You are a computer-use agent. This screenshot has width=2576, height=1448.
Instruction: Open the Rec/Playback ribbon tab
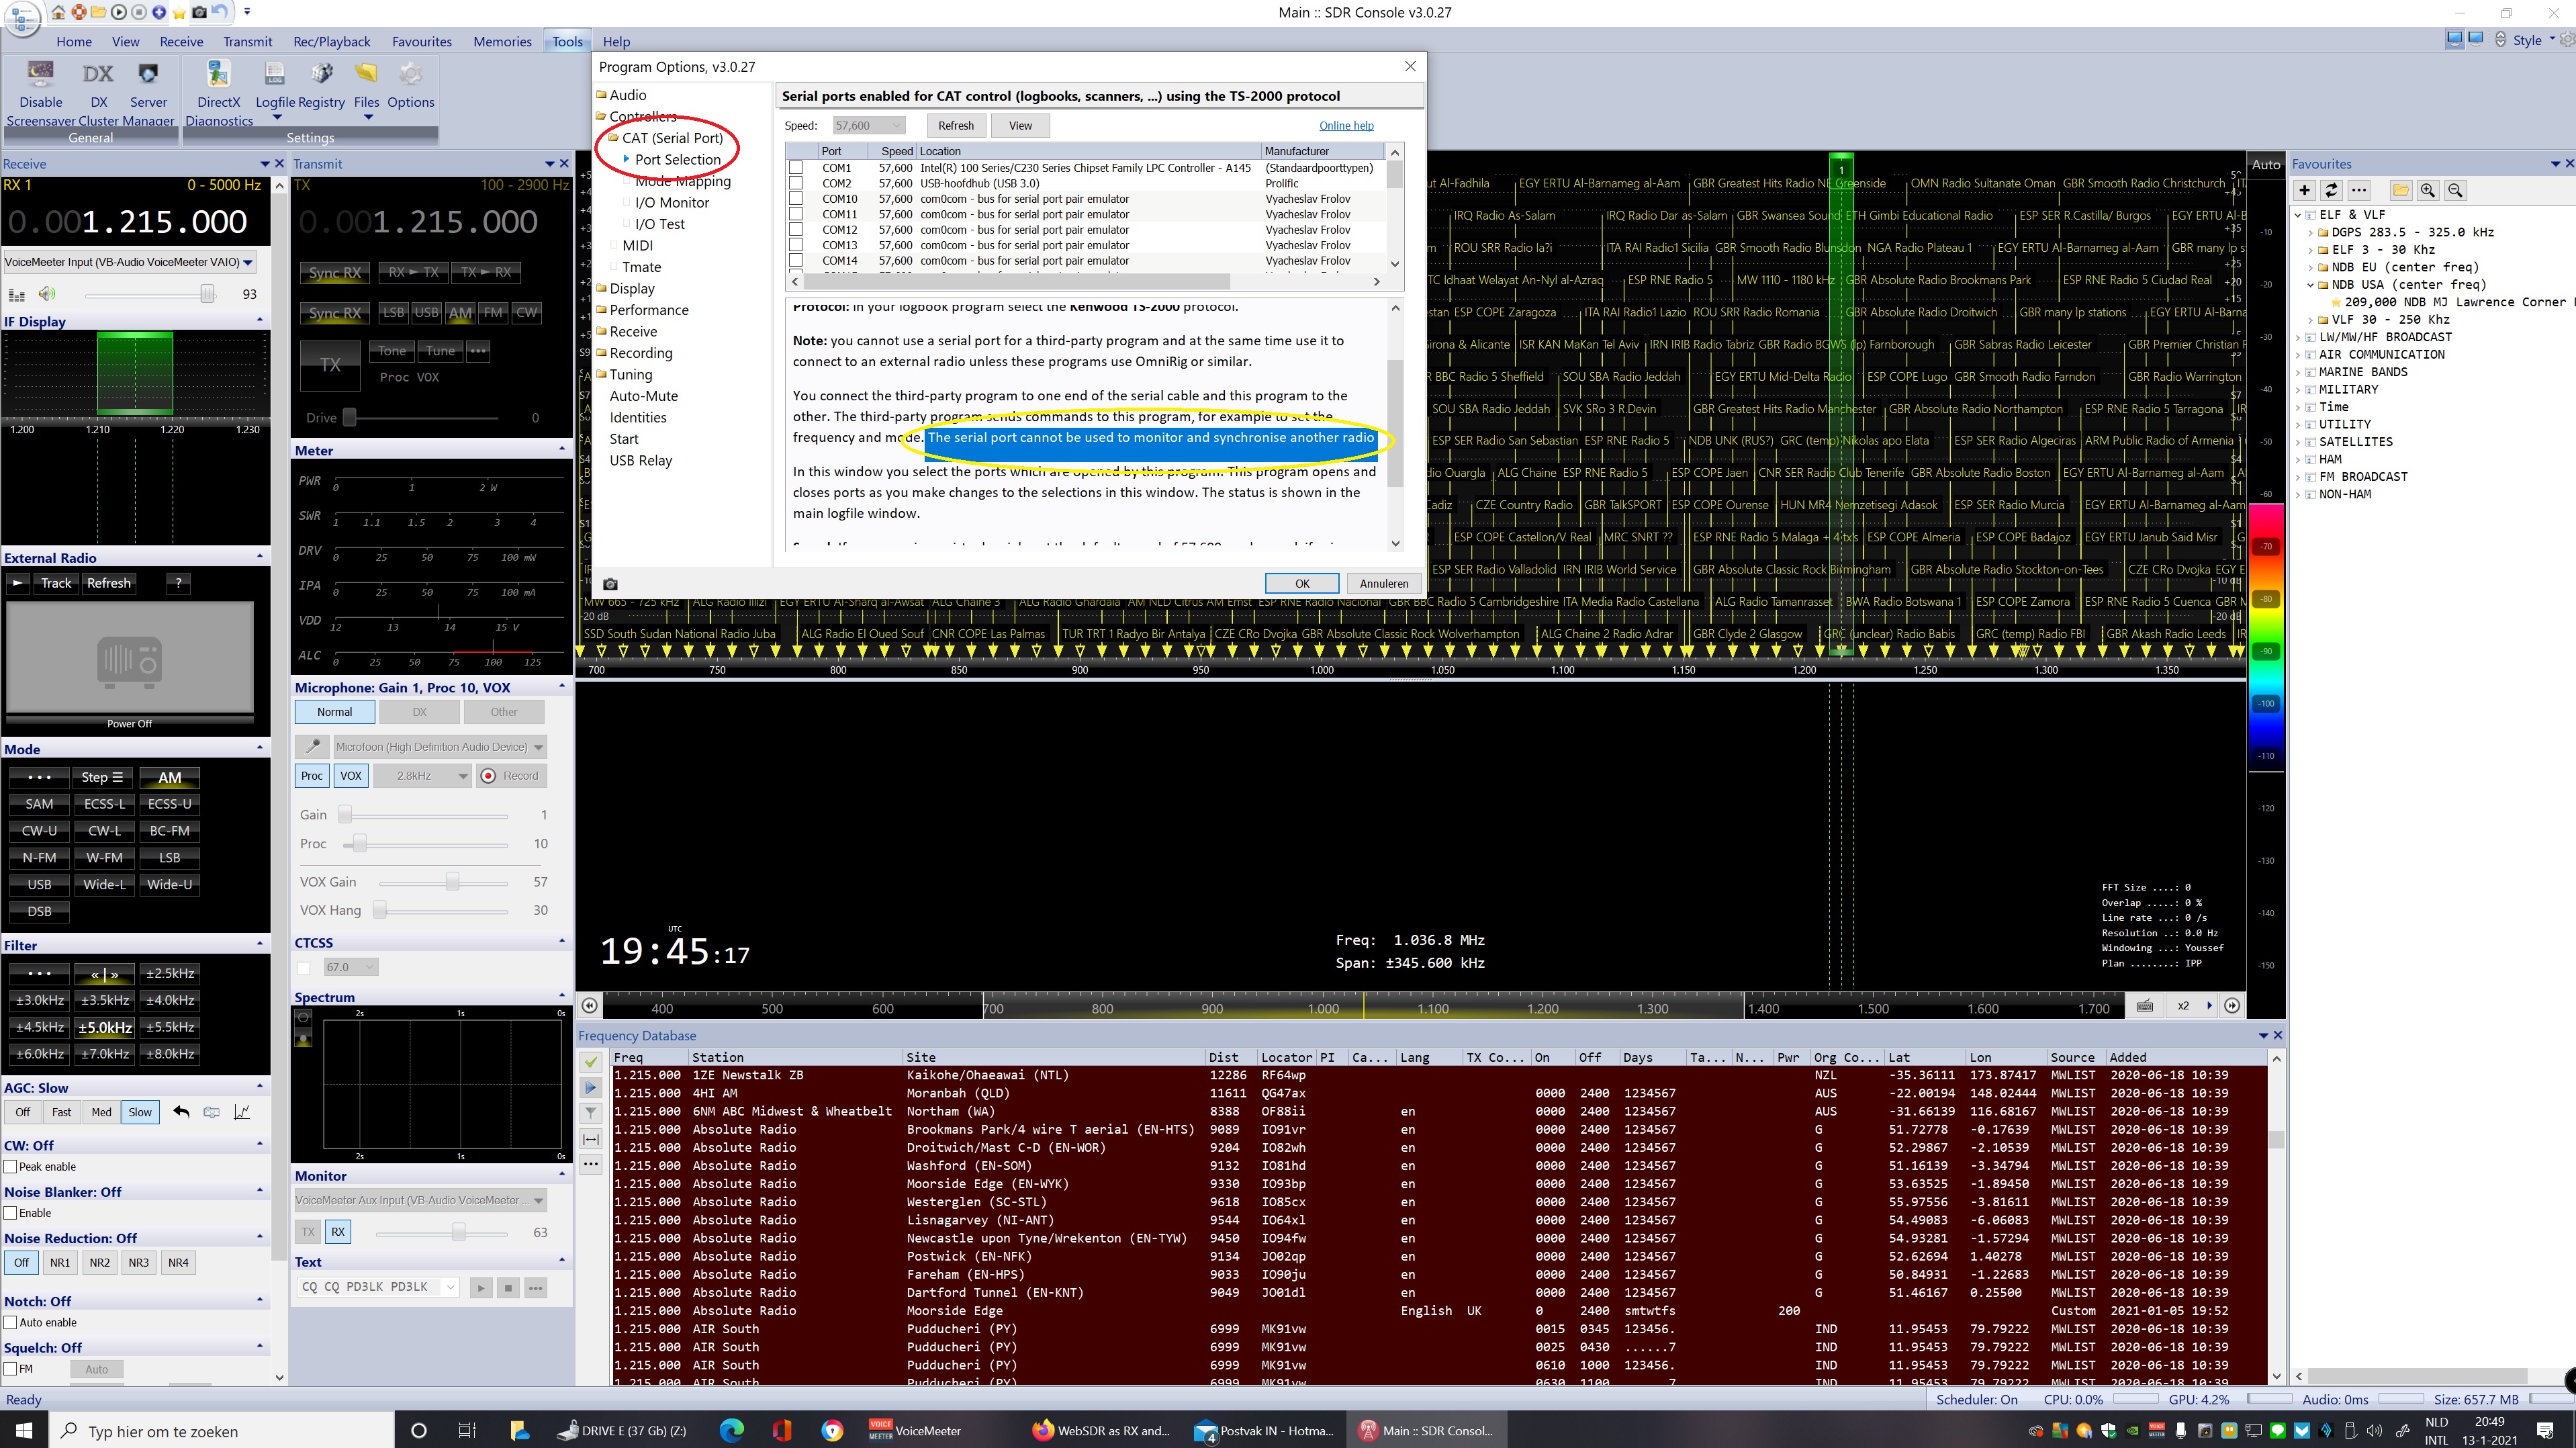coord(331,42)
